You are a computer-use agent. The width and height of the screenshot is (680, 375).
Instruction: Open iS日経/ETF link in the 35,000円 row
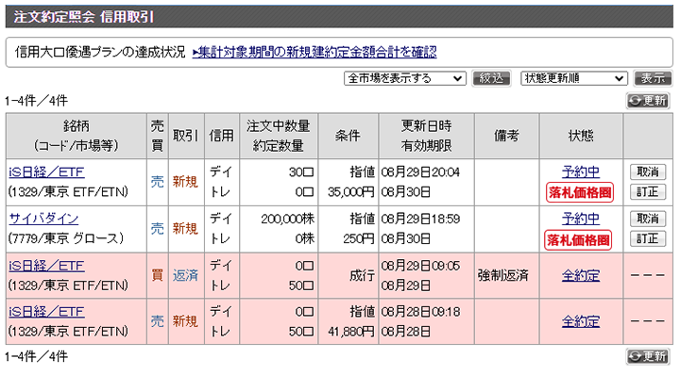(46, 172)
